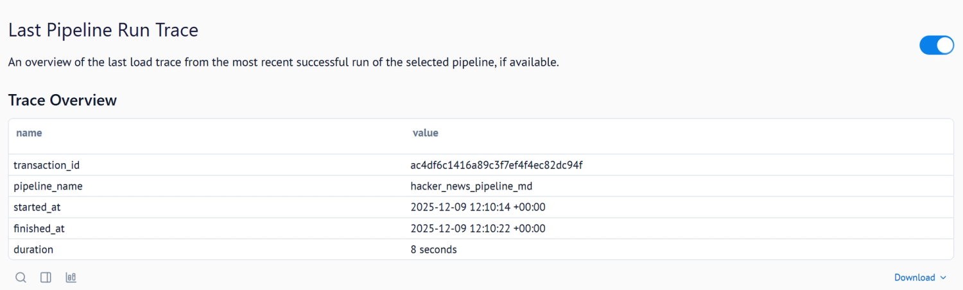Select the started_at cell
Screen dimensions: 963x290
[37, 207]
